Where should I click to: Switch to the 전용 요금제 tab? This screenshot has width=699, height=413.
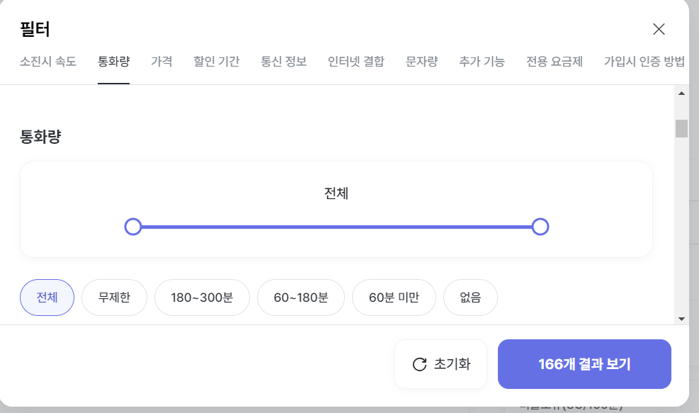tap(554, 62)
